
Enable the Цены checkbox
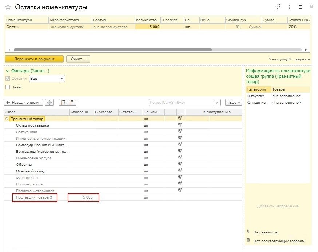pos(8,87)
